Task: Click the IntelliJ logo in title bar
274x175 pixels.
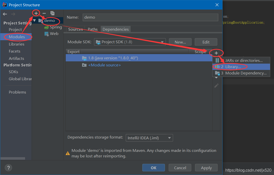Action: 5,5
